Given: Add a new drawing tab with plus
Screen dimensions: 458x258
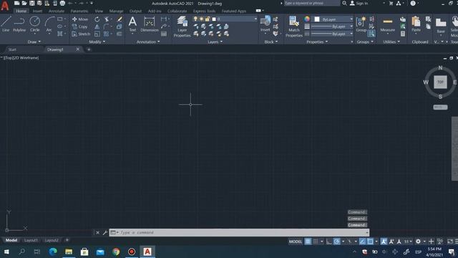Looking at the screenshot, I should pyautogui.click(x=89, y=49).
